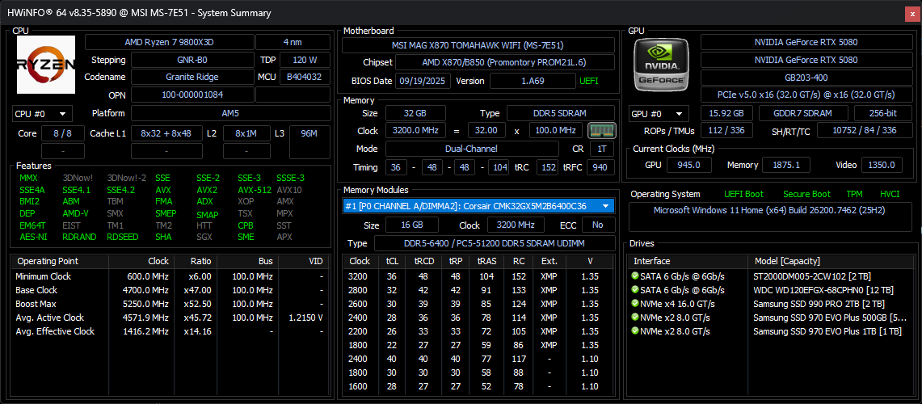The width and height of the screenshot is (922, 404).
Task: Click the memory Size field 32 GB
Action: point(415,113)
